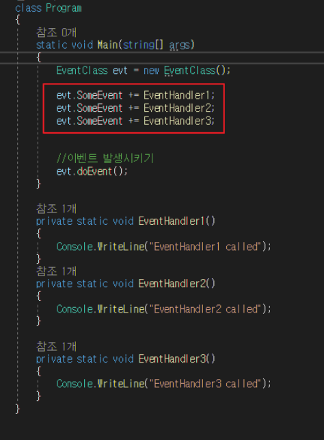Screen dimensions: 324x440
Task: Click 'string[]' type in Main signature
Action: pyautogui.click(x=143, y=45)
